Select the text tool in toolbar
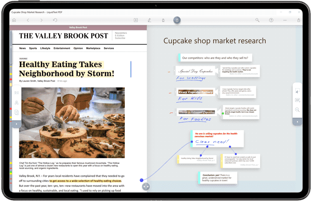Screen dimensions: 312x202 (136, 20)
